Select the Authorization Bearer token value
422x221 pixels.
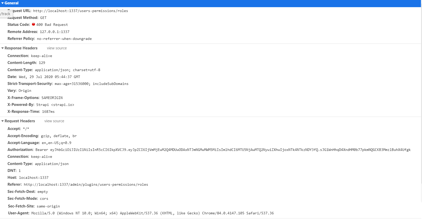coord(223,150)
